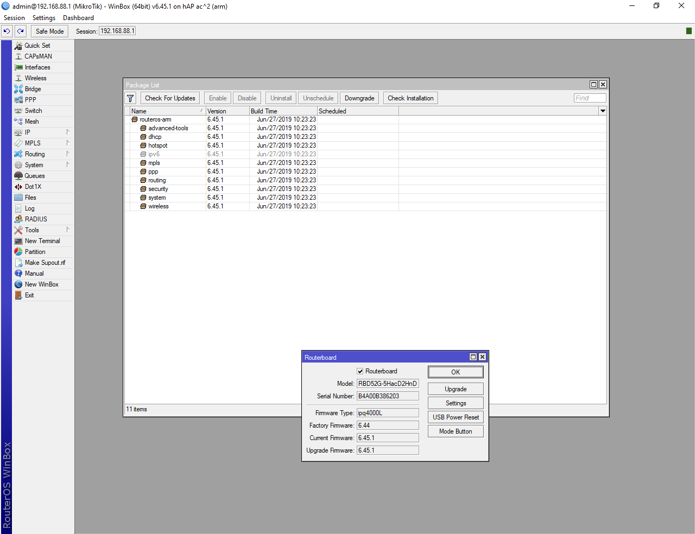The height and width of the screenshot is (534, 695).
Task: Click the RADIUS icon
Action: [x=18, y=219]
